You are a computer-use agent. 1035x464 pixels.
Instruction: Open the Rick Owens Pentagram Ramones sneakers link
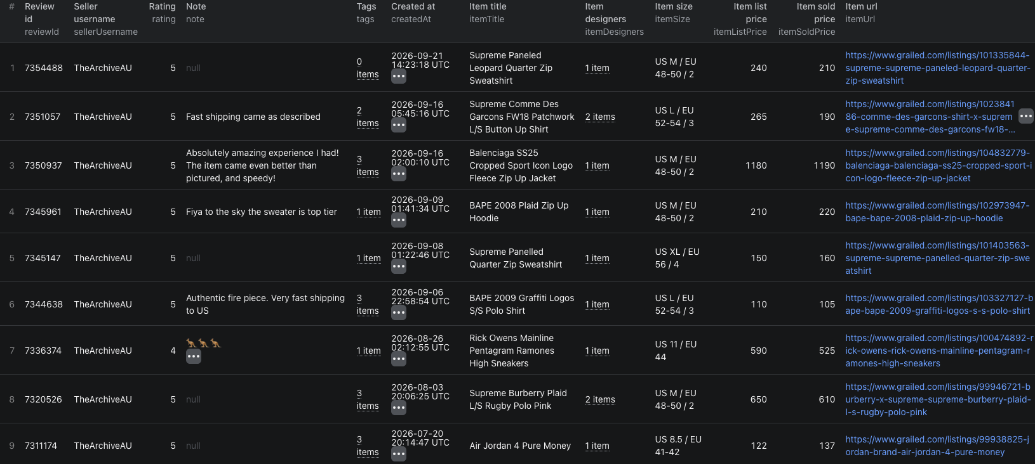click(939, 351)
